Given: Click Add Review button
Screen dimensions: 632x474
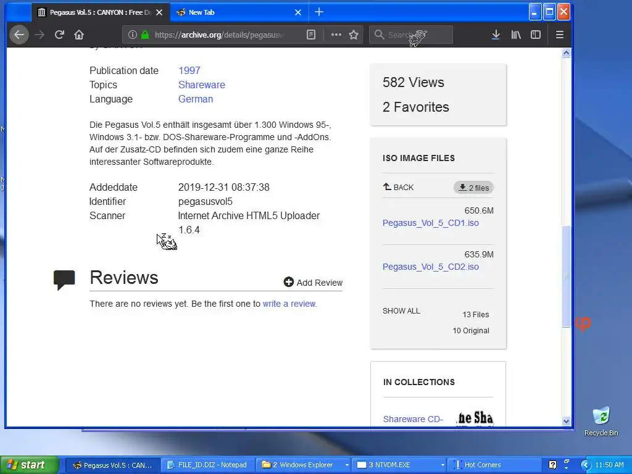Looking at the screenshot, I should 313,283.
